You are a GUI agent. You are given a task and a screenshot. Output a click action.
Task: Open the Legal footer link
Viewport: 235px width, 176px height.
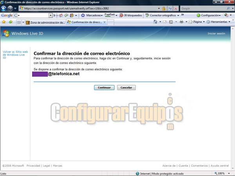[47, 166]
